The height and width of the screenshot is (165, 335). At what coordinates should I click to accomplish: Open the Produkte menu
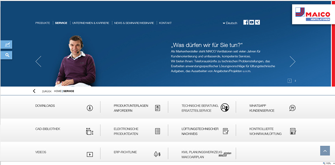[43, 23]
